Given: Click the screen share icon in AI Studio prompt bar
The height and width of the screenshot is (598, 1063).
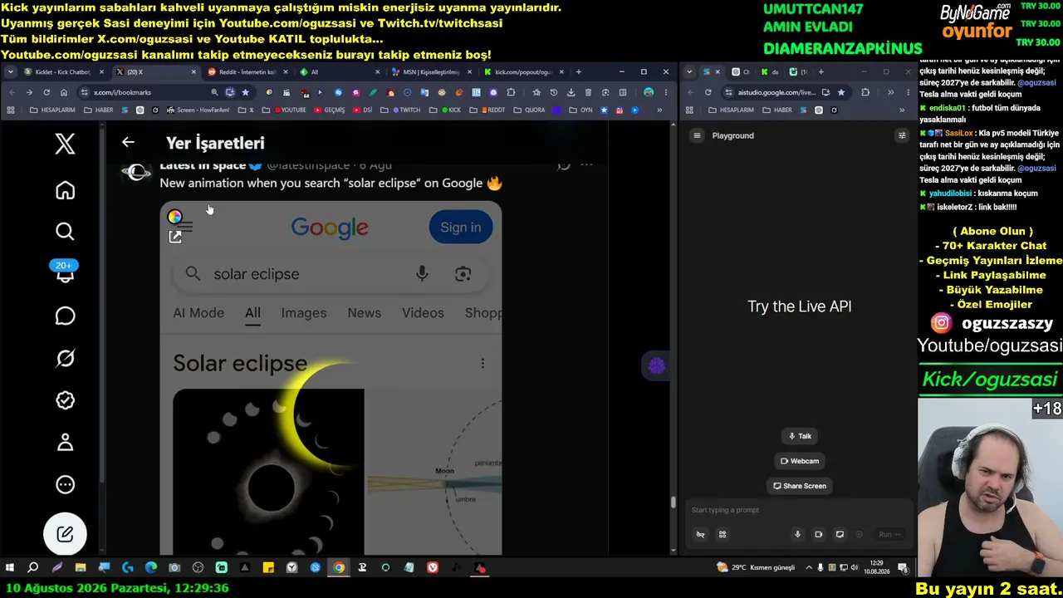Looking at the screenshot, I should point(840,534).
